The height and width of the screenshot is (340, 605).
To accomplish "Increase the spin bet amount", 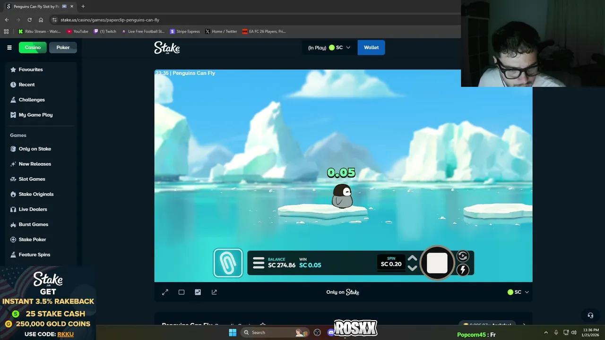I will point(412,258).
